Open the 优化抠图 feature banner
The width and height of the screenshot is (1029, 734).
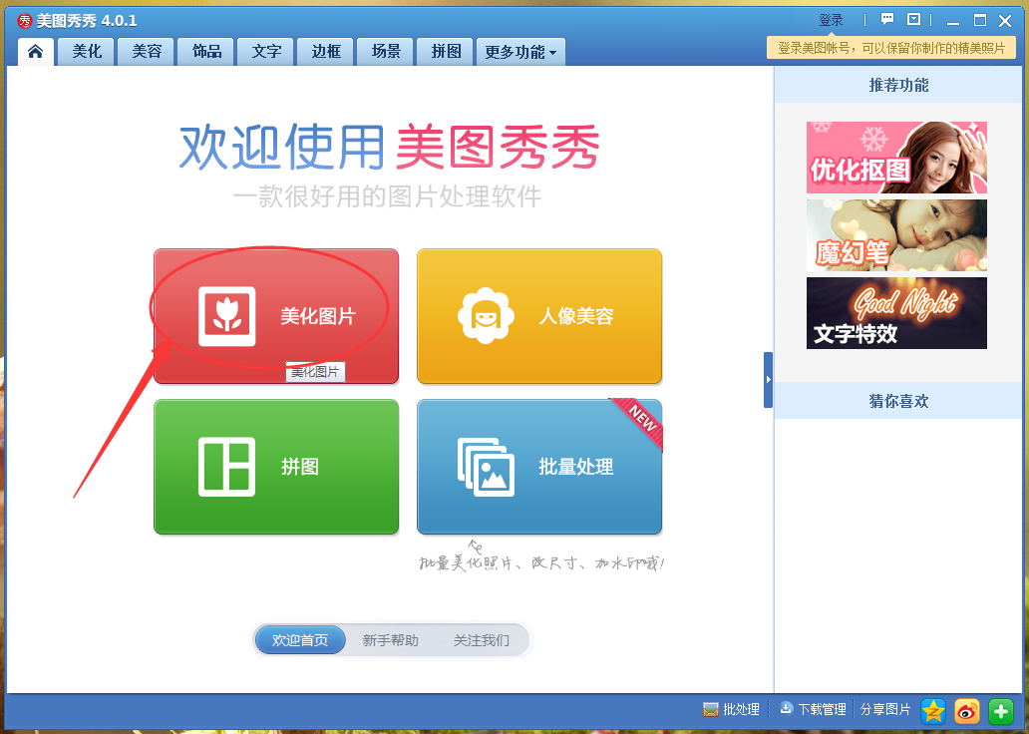tap(896, 158)
